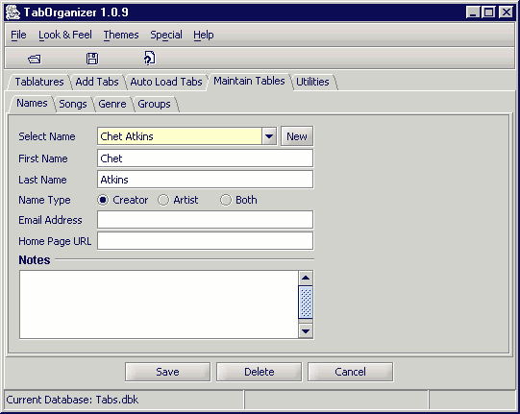Screen dimensions: 520x414
Task: Select the Artist name type option
Action: pos(178,200)
